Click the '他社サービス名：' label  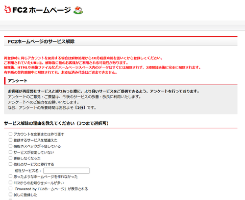[28, 171]
